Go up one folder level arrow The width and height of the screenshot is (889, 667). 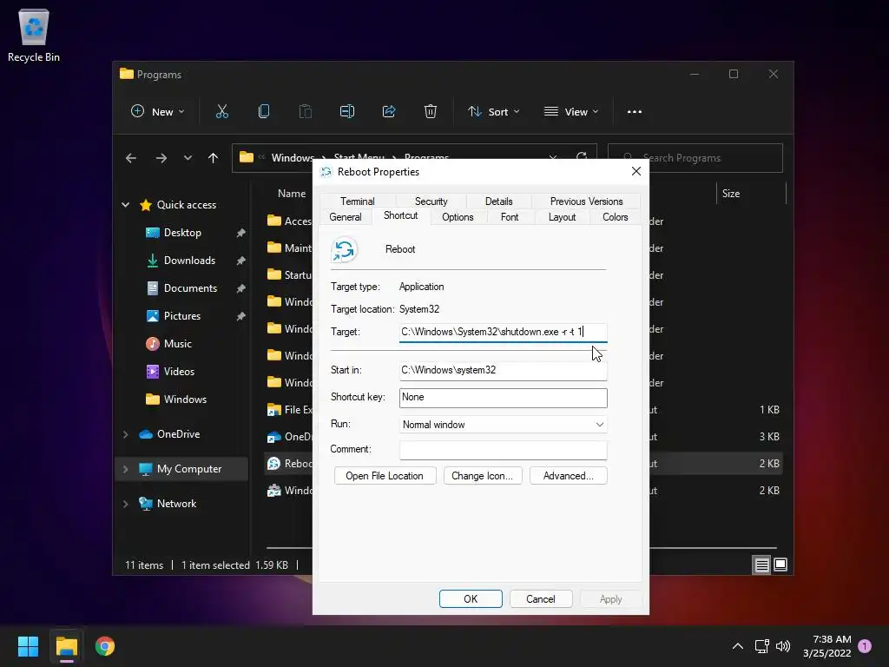(214, 158)
